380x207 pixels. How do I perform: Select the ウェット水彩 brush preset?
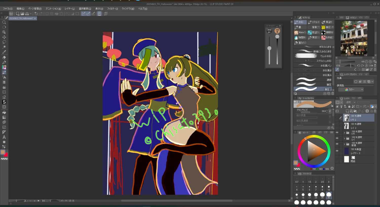pyautogui.click(x=314, y=56)
